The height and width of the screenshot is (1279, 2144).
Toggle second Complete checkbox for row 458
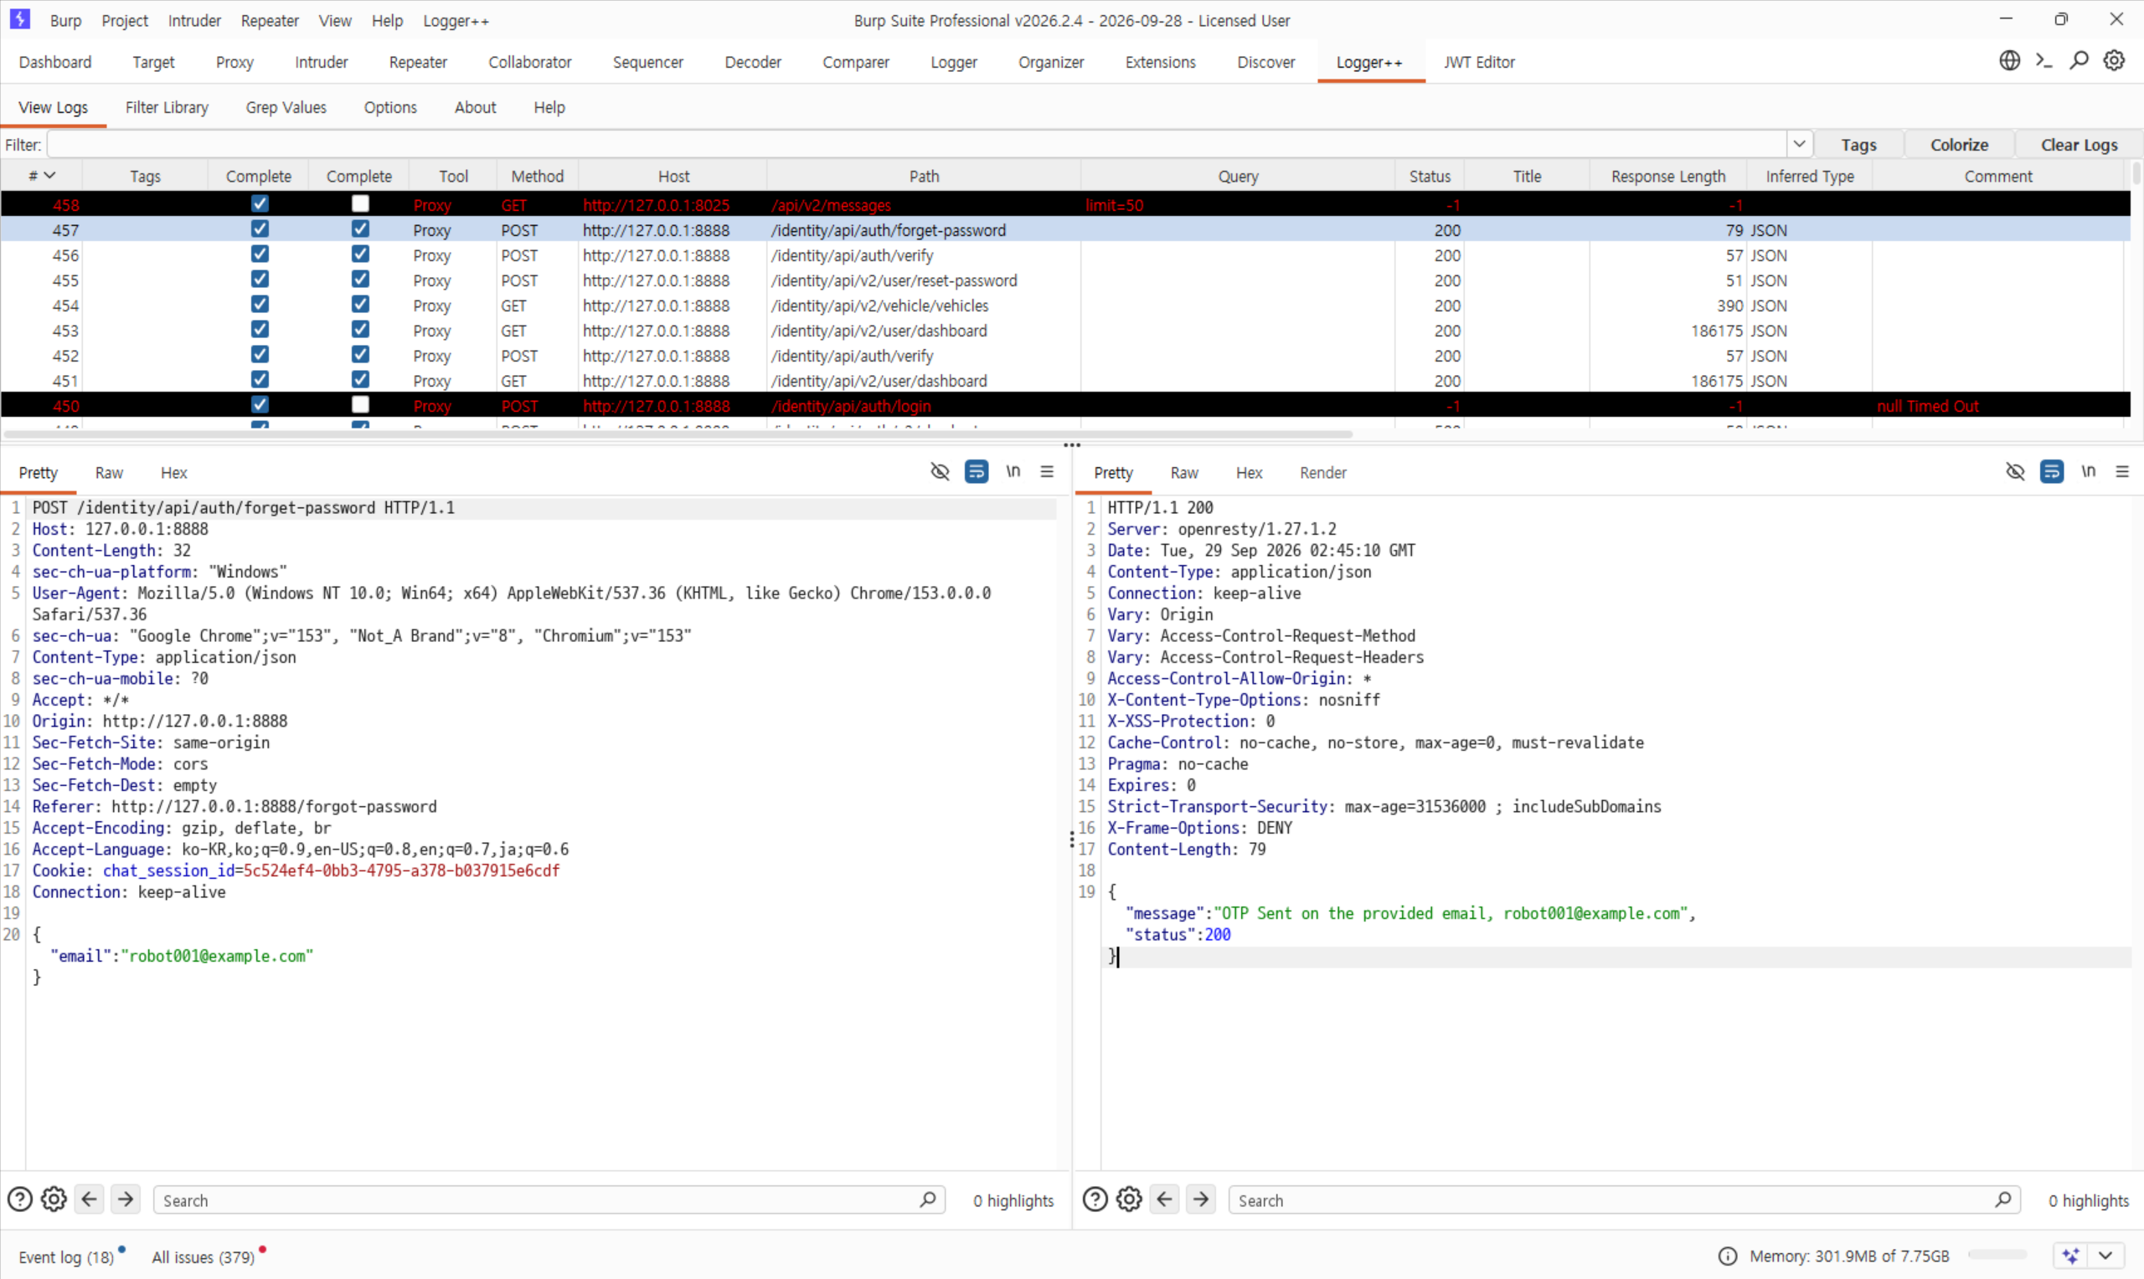click(x=360, y=203)
